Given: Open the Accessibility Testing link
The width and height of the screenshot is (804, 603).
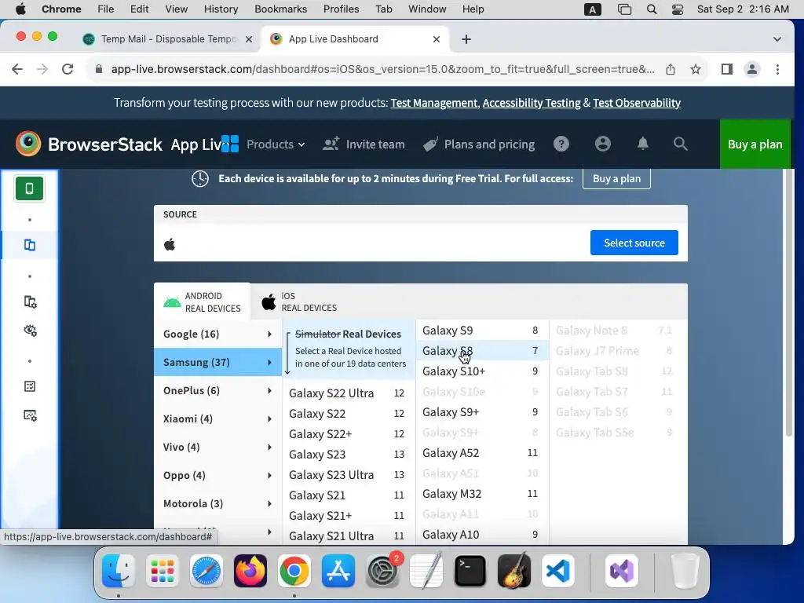Looking at the screenshot, I should (x=532, y=103).
